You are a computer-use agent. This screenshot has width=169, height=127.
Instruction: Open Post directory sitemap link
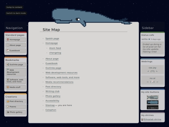(x=53, y=87)
